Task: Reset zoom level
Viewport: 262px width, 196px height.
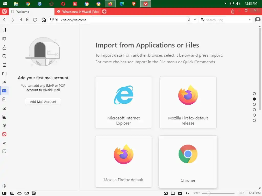Action: (x=196, y=193)
